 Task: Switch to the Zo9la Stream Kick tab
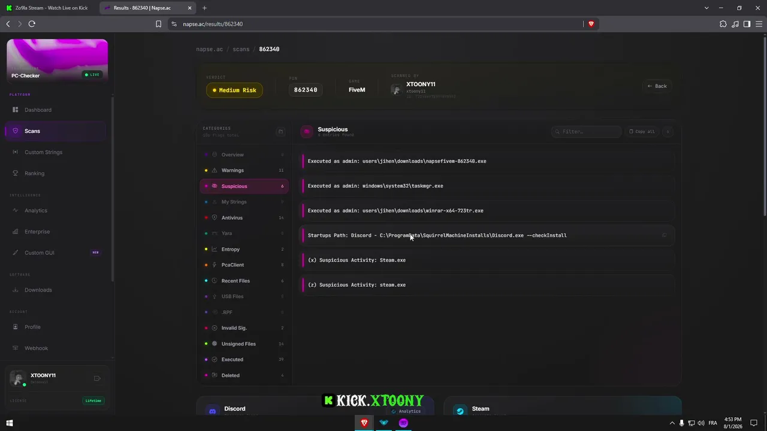49,8
